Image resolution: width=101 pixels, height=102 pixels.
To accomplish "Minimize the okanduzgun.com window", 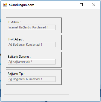I will pyautogui.click(x=69, y=5).
